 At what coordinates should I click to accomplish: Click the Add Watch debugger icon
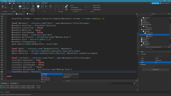[66, 7]
